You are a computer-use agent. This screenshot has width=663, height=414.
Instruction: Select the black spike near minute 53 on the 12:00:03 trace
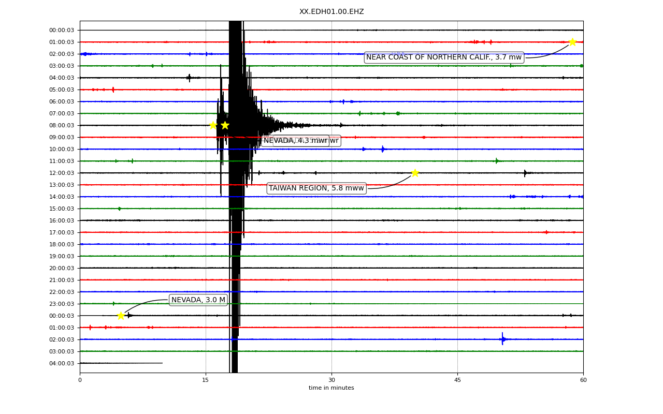[x=525, y=173]
